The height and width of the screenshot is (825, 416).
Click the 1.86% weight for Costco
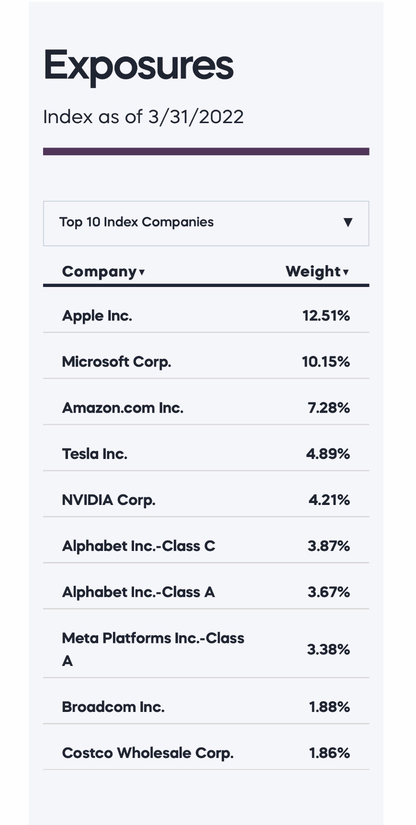click(329, 753)
